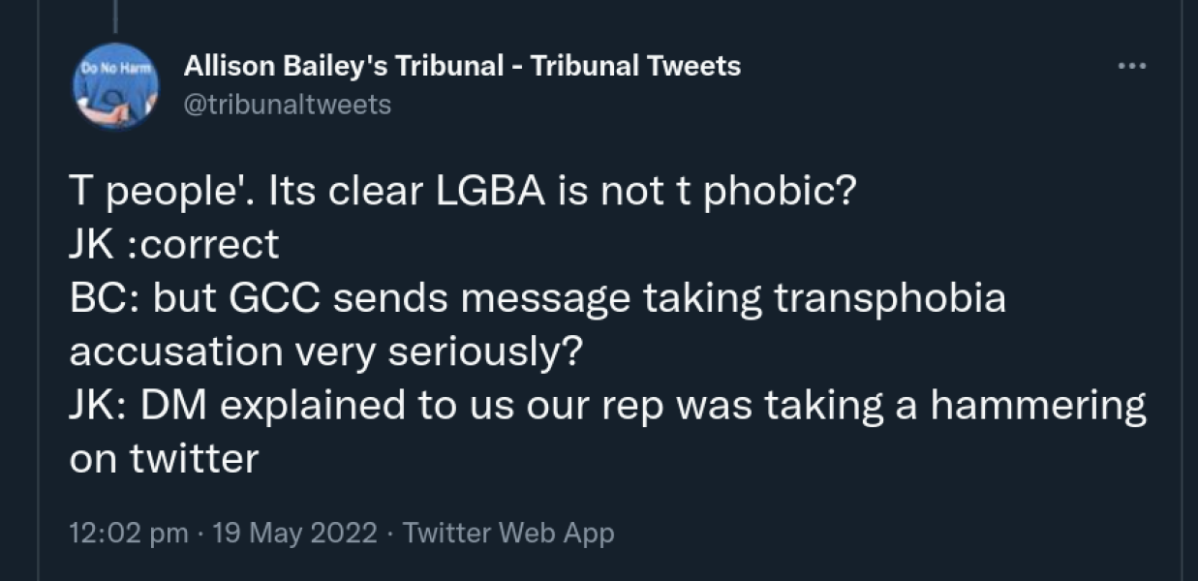This screenshot has width=1198, height=581.
Task: Click the 'Twitter Web App' source label
Action: (508, 532)
